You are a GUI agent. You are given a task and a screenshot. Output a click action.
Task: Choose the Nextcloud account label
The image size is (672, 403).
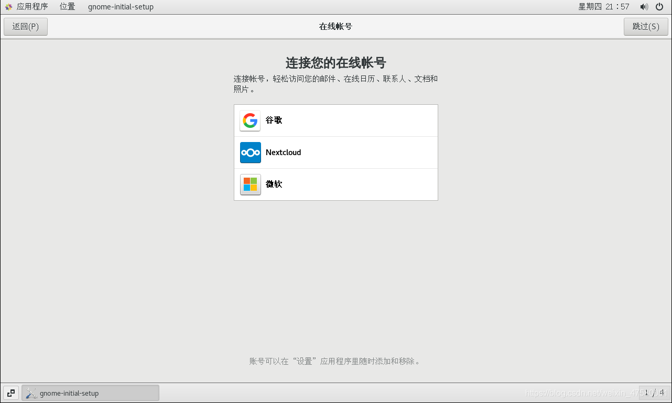pyautogui.click(x=284, y=153)
